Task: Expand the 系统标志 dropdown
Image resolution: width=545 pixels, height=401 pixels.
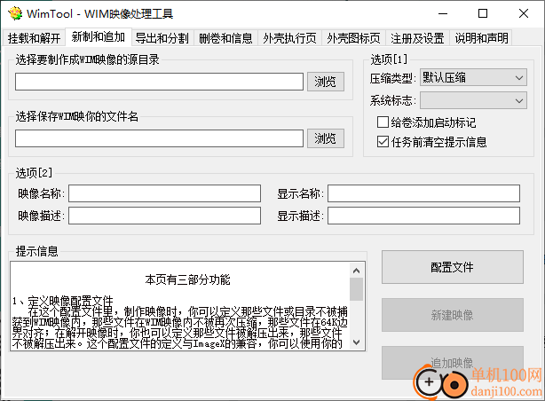Action: tap(473, 100)
